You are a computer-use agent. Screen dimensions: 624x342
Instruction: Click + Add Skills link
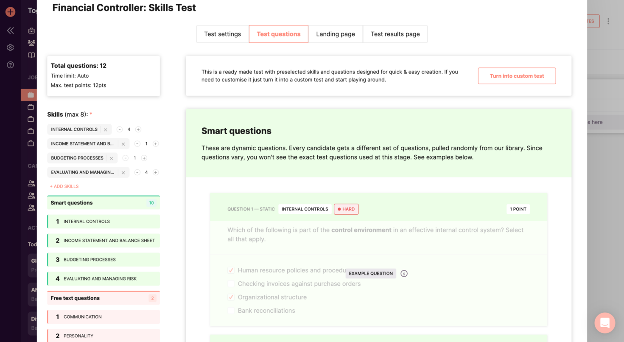tap(64, 186)
